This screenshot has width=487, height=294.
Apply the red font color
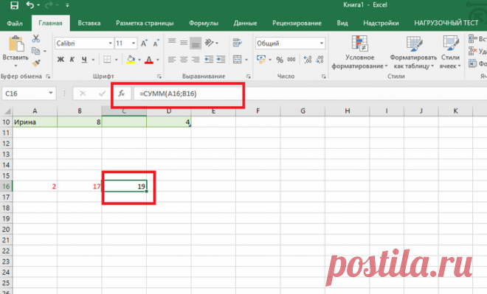tap(149, 60)
